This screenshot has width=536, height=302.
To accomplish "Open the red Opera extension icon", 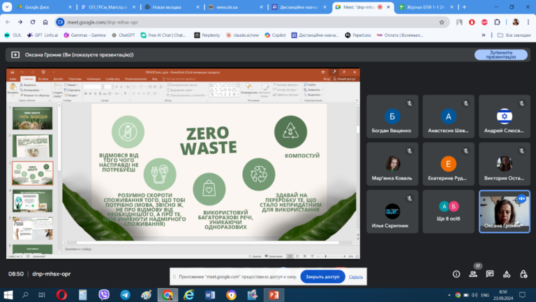I will pos(472,22).
